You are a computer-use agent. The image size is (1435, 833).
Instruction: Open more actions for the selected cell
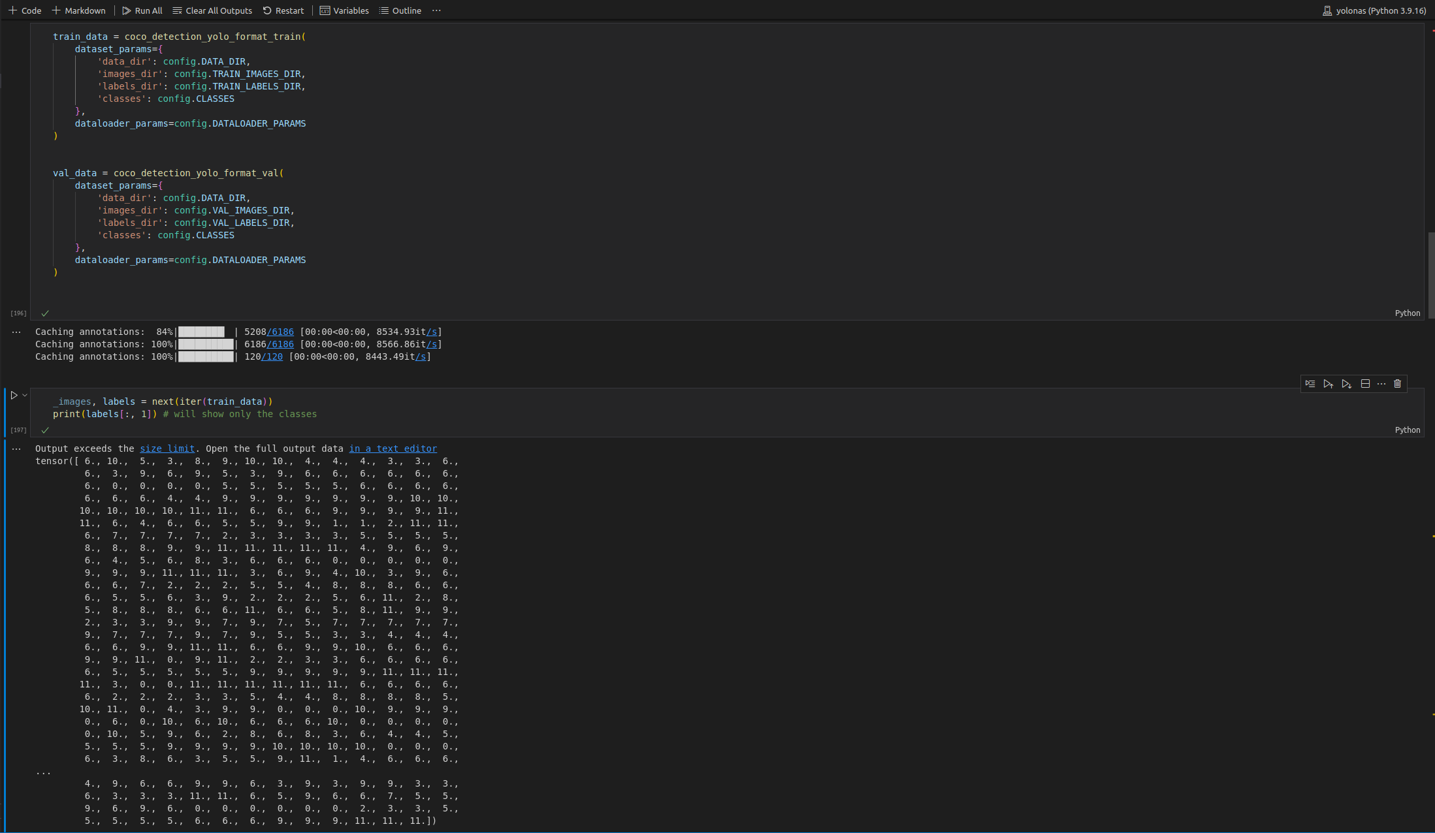tap(1381, 384)
